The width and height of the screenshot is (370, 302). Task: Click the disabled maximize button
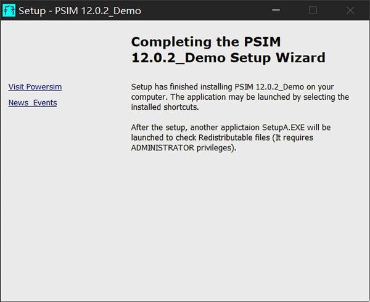coord(313,10)
